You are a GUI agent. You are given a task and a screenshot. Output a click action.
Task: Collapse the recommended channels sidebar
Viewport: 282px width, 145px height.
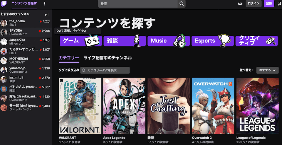[47, 15]
